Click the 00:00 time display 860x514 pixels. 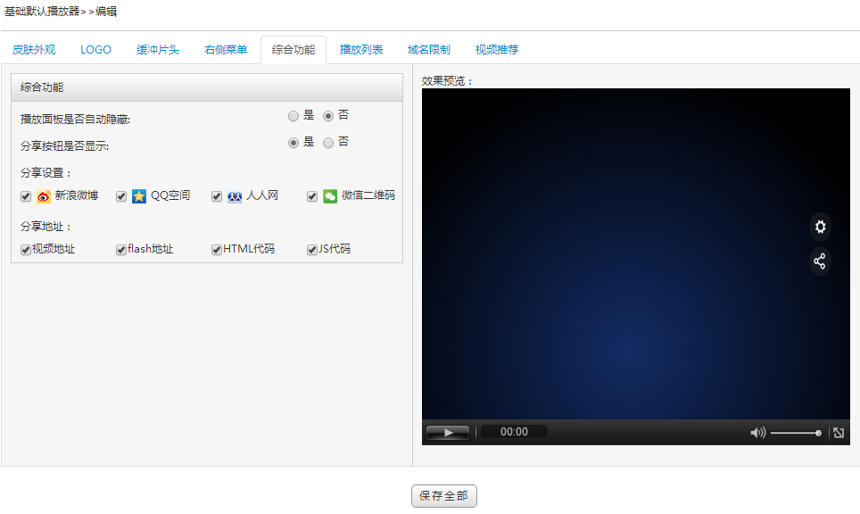pyautogui.click(x=514, y=432)
